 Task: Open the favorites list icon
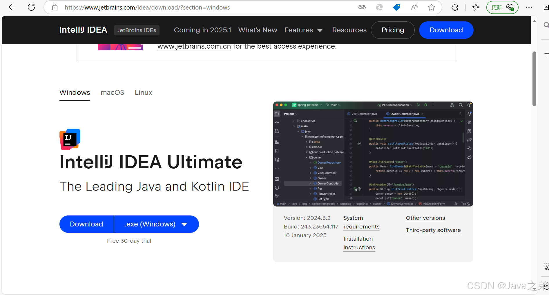pyautogui.click(x=476, y=7)
